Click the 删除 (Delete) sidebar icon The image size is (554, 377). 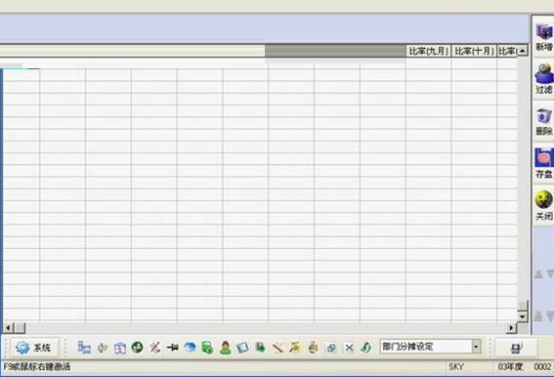[544, 121]
